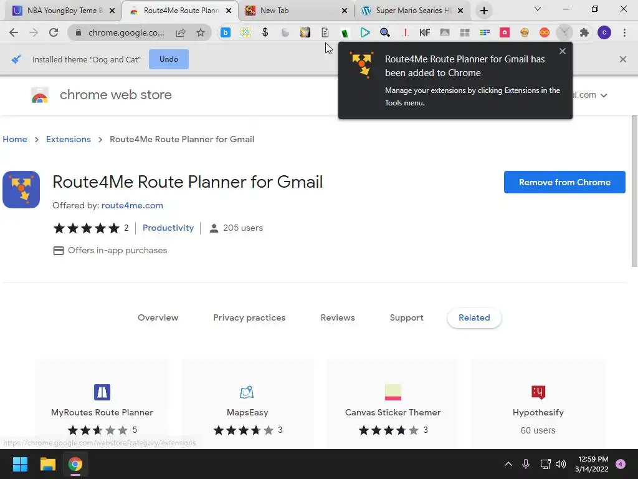Open MyRoutes Route Planner card
Viewport: 638px width, 479px height.
(102, 404)
